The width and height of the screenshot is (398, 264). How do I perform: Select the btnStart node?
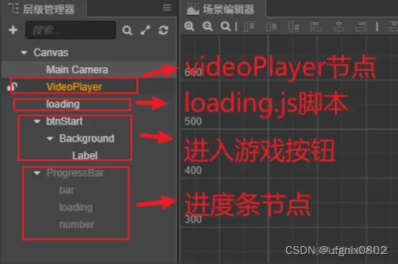coord(65,122)
